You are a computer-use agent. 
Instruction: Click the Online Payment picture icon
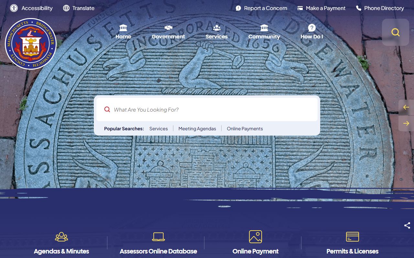pyautogui.click(x=256, y=237)
